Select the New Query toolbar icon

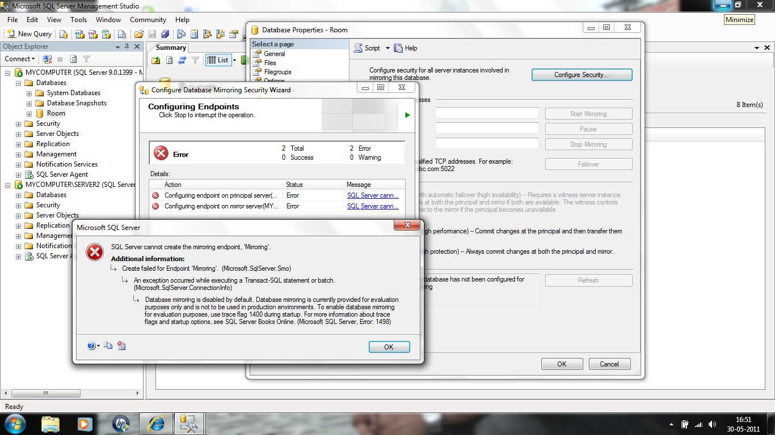point(28,33)
